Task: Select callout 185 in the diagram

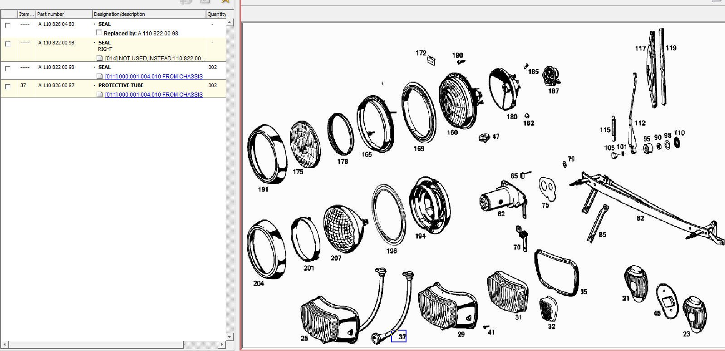Action: (x=534, y=71)
